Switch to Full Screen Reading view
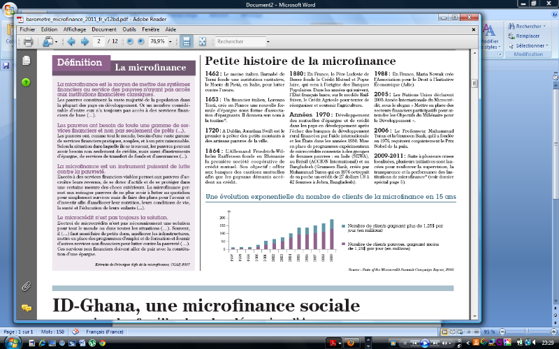 [453, 332]
